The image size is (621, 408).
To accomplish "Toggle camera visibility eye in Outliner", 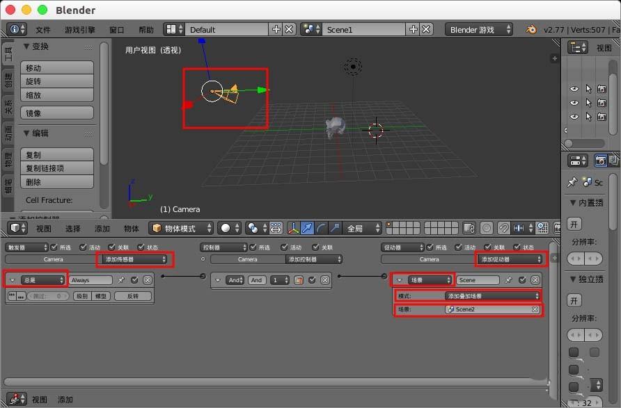I will [574, 89].
